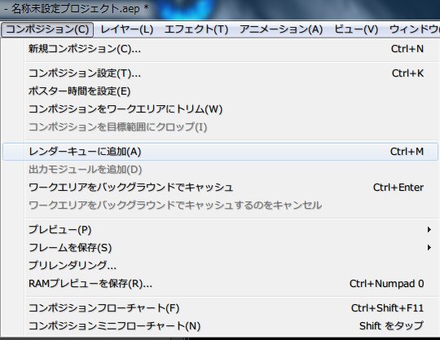This screenshot has width=440, height=340.
Task: Click ワークエリアをバックグラウンドでキャッシュするのをキャンセル entry
Action: (x=220, y=205)
